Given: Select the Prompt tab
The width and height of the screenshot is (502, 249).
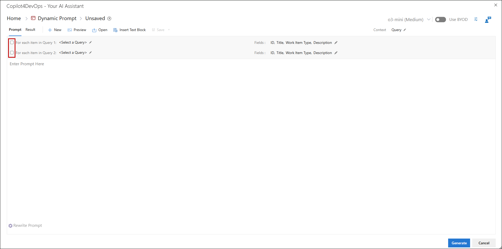Looking at the screenshot, I should coord(15,30).
